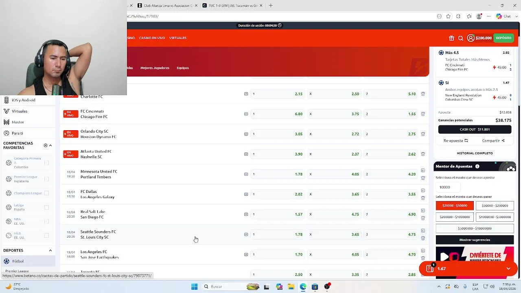Open the jersey icon on Los Angeles FC row
The width and height of the screenshot is (521, 293).
(x=423, y=258)
